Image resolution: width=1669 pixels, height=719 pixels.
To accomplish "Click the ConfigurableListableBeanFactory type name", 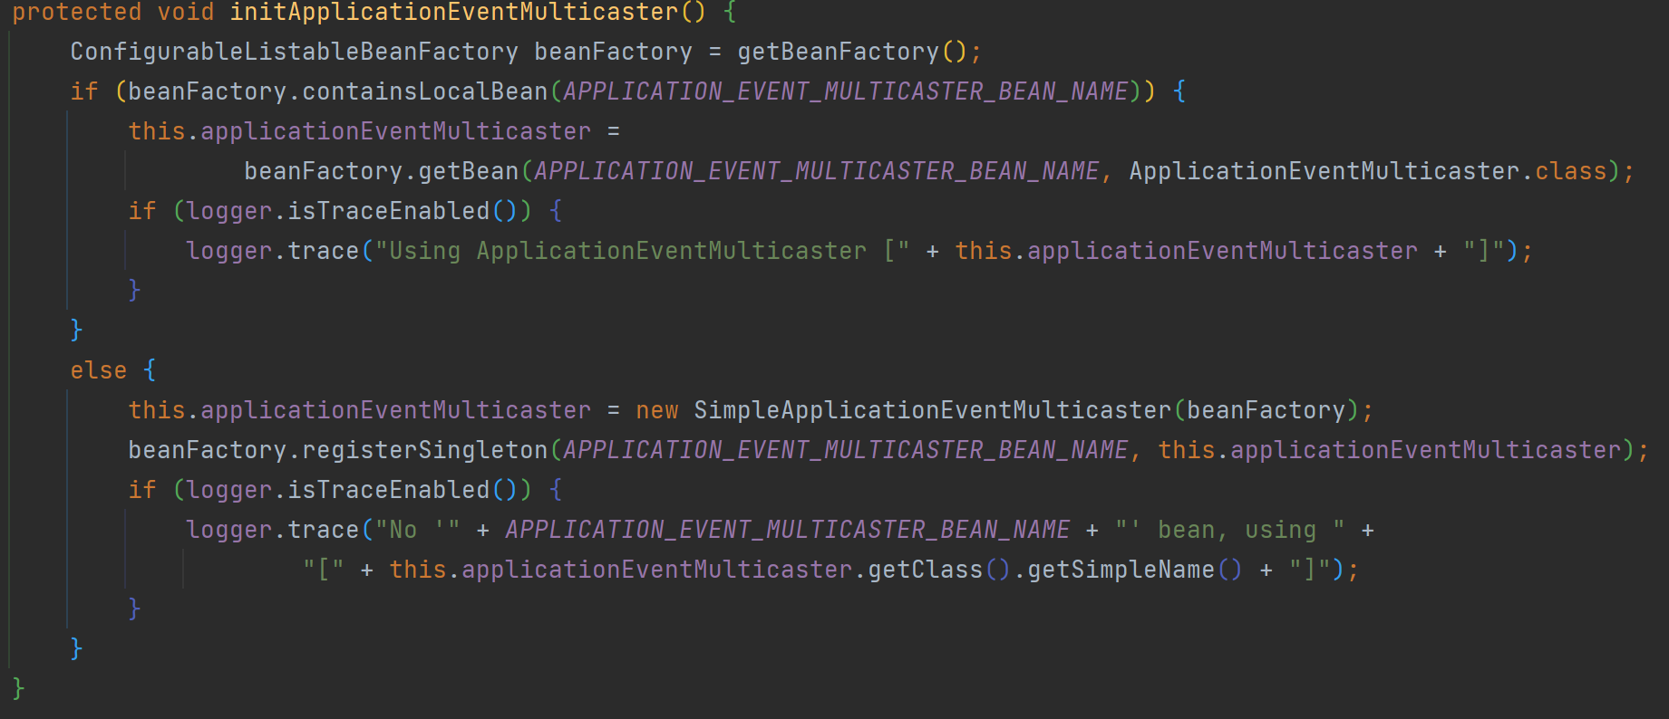I will pos(295,52).
